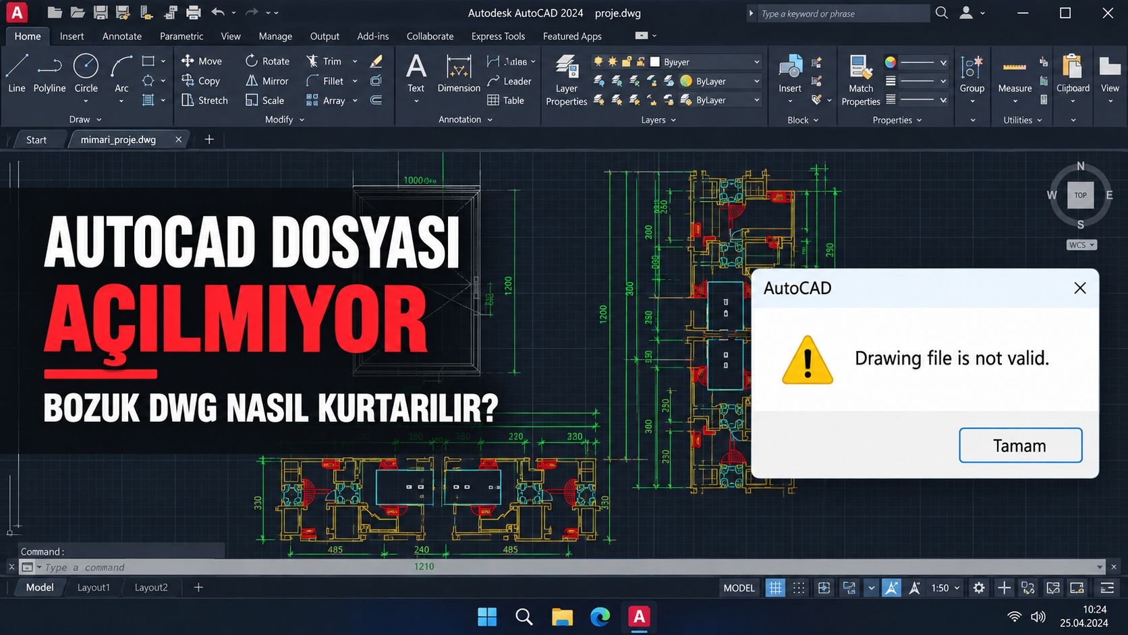This screenshot has width=1128, height=635.
Task: Toggle the clean screen icon
Action: [1077, 588]
